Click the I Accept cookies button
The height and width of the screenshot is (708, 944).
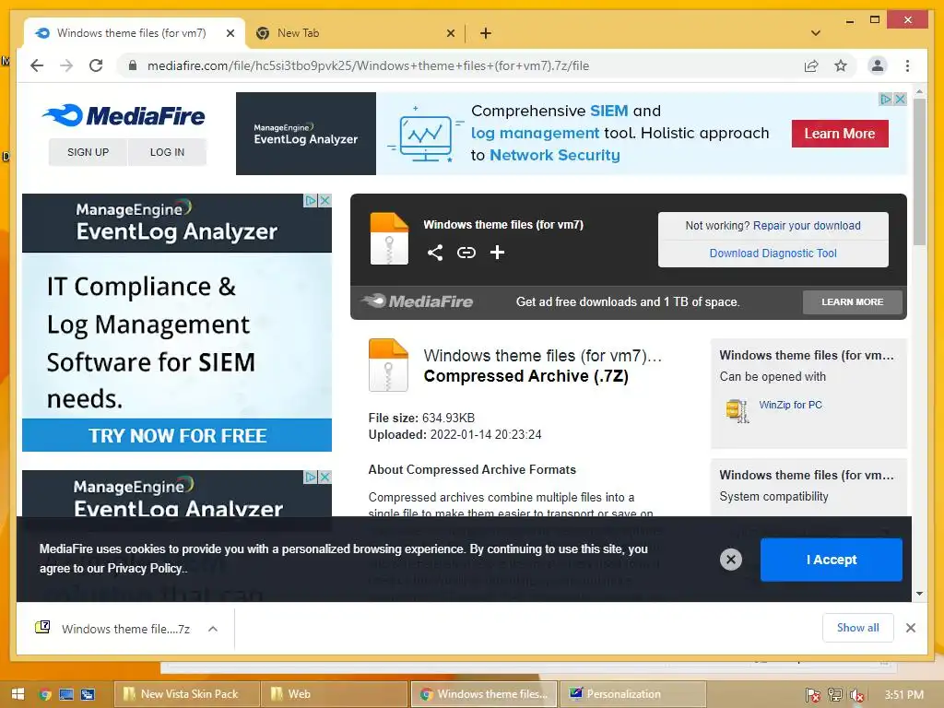click(831, 560)
